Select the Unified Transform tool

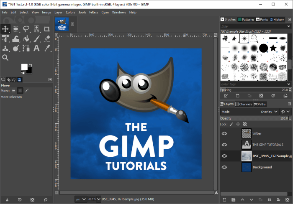click(x=5, y=38)
